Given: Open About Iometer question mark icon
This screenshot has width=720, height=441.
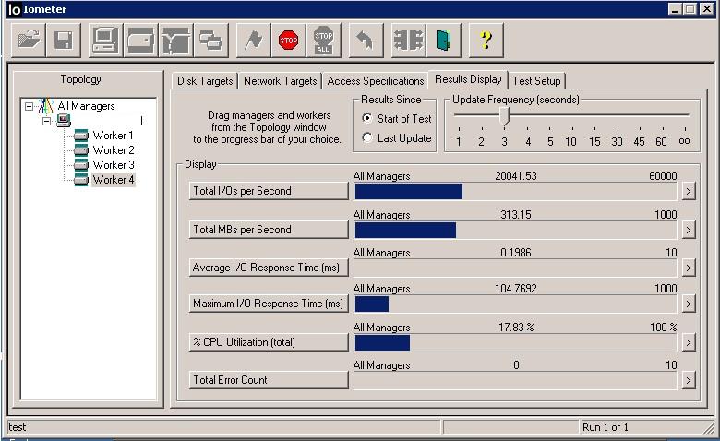Looking at the screenshot, I should (x=486, y=41).
